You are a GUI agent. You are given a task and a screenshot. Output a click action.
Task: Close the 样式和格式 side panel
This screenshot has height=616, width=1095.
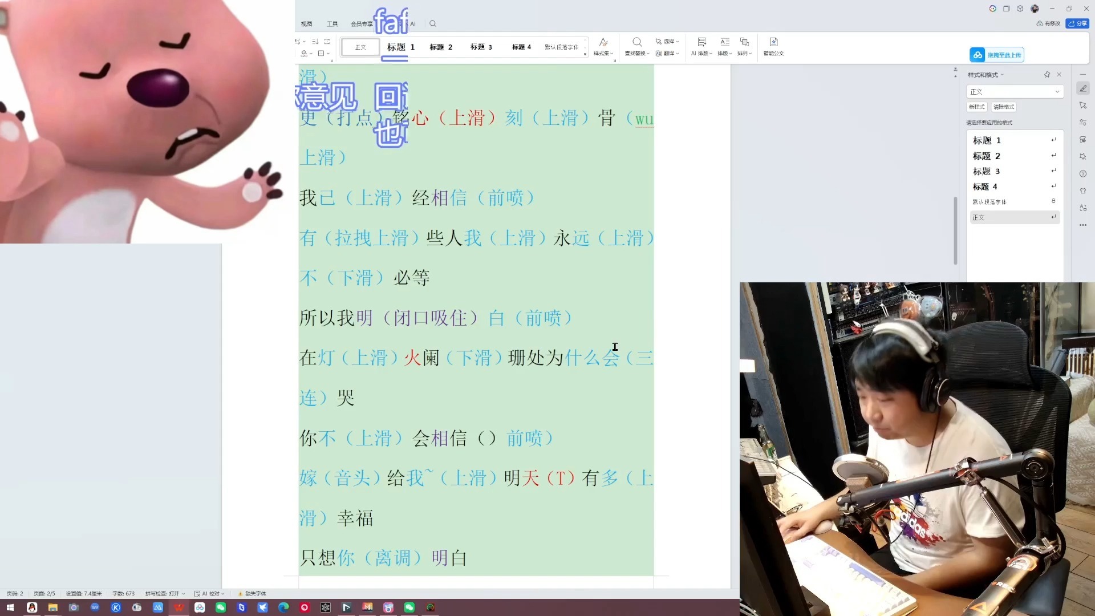pyautogui.click(x=1059, y=75)
